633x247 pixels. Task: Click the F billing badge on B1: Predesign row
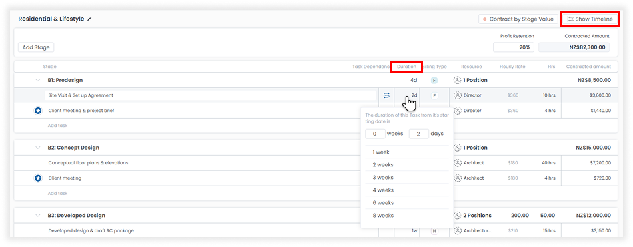click(434, 81)
